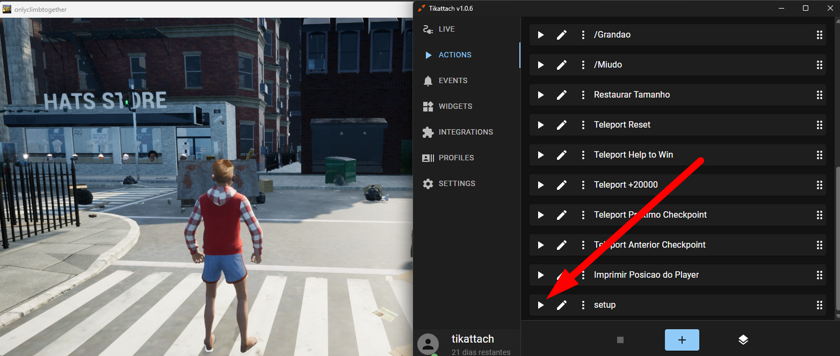Open the WIDGETS section

[466, 106]
